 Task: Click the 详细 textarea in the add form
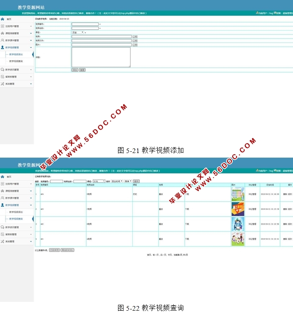click(x=101, y=57)
